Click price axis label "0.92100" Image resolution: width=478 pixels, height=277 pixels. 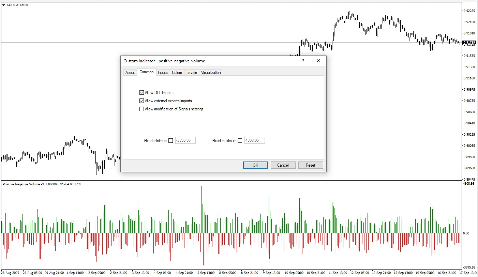point(469,22)
